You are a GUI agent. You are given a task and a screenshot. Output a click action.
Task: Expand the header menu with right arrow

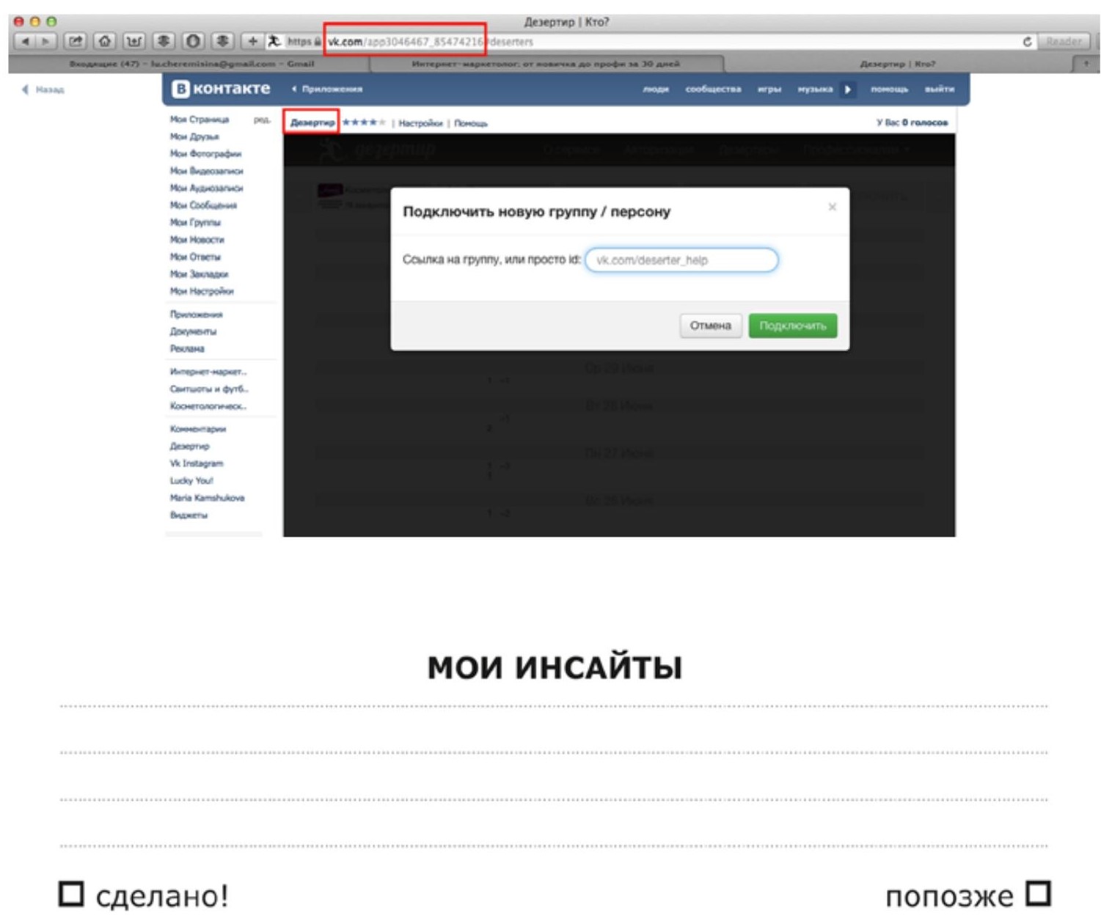(848, 89)
